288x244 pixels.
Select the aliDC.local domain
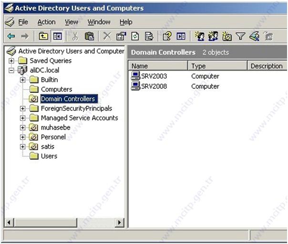click(x=44, y=71)
